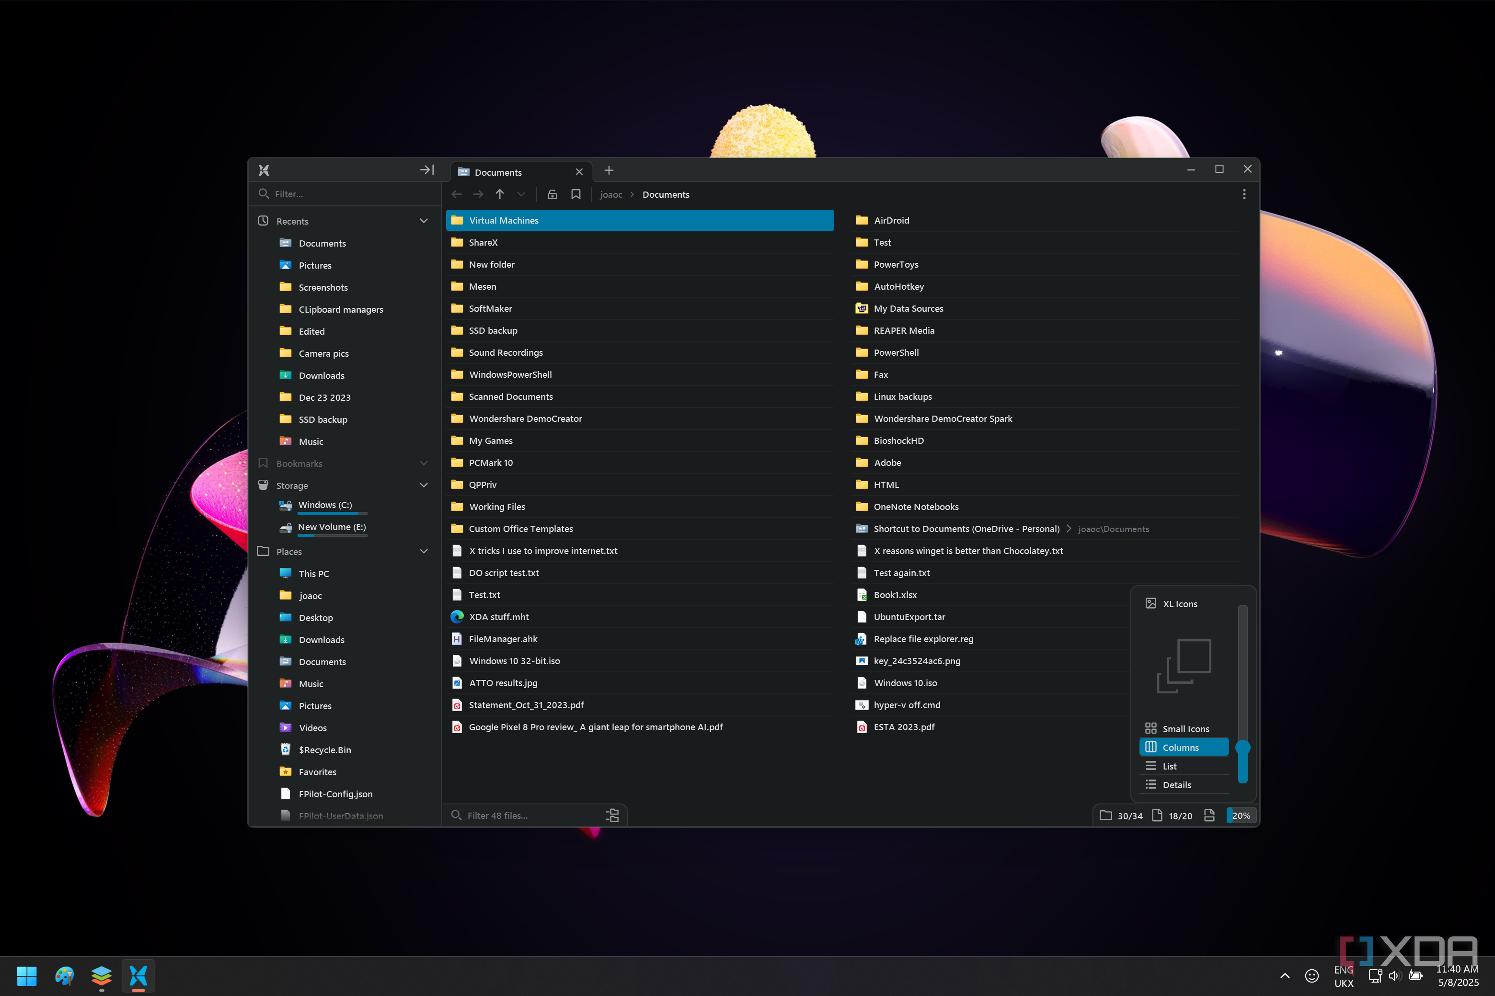Click the 20% view size indicator
1495x996 pixels.
coord(1241,815)
